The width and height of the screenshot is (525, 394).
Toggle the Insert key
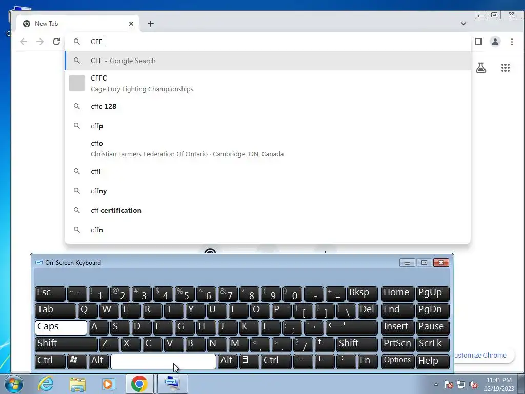tap(398, 327)
